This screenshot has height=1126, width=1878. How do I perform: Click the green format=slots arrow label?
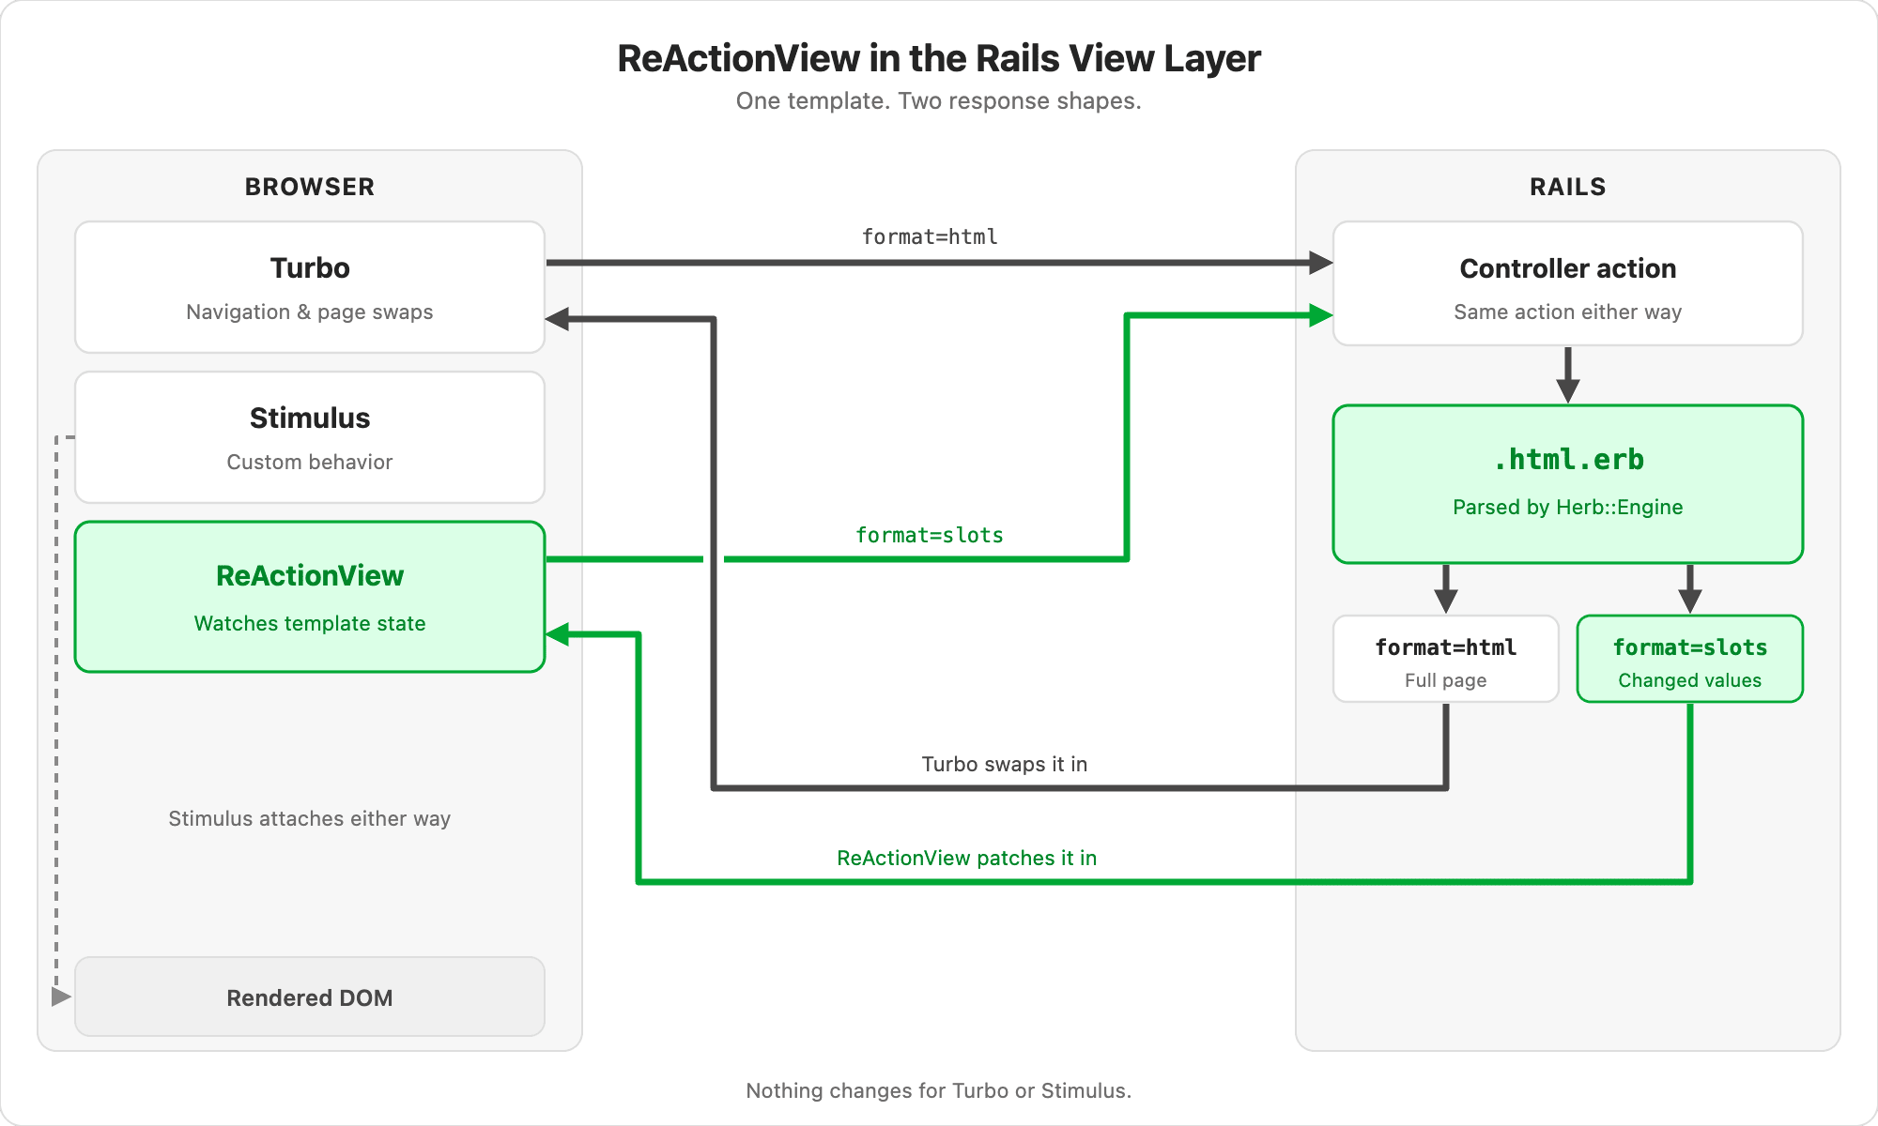[930, 535]
